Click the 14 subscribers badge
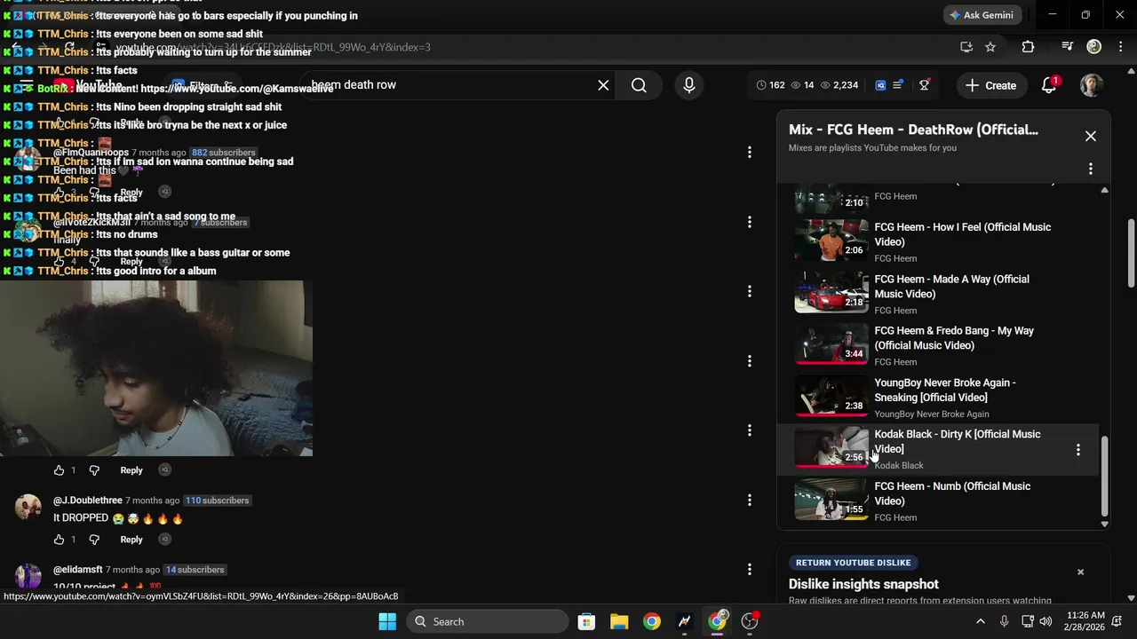The image size is (1137, 639). pos(195,570)
